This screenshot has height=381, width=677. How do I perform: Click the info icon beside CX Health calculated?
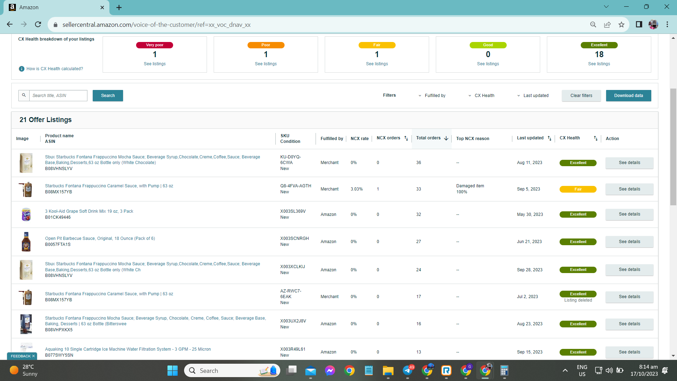pyautogui.click(x=22, y=69)
